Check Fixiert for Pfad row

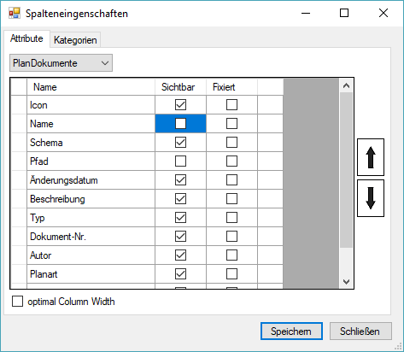point(231,161)
